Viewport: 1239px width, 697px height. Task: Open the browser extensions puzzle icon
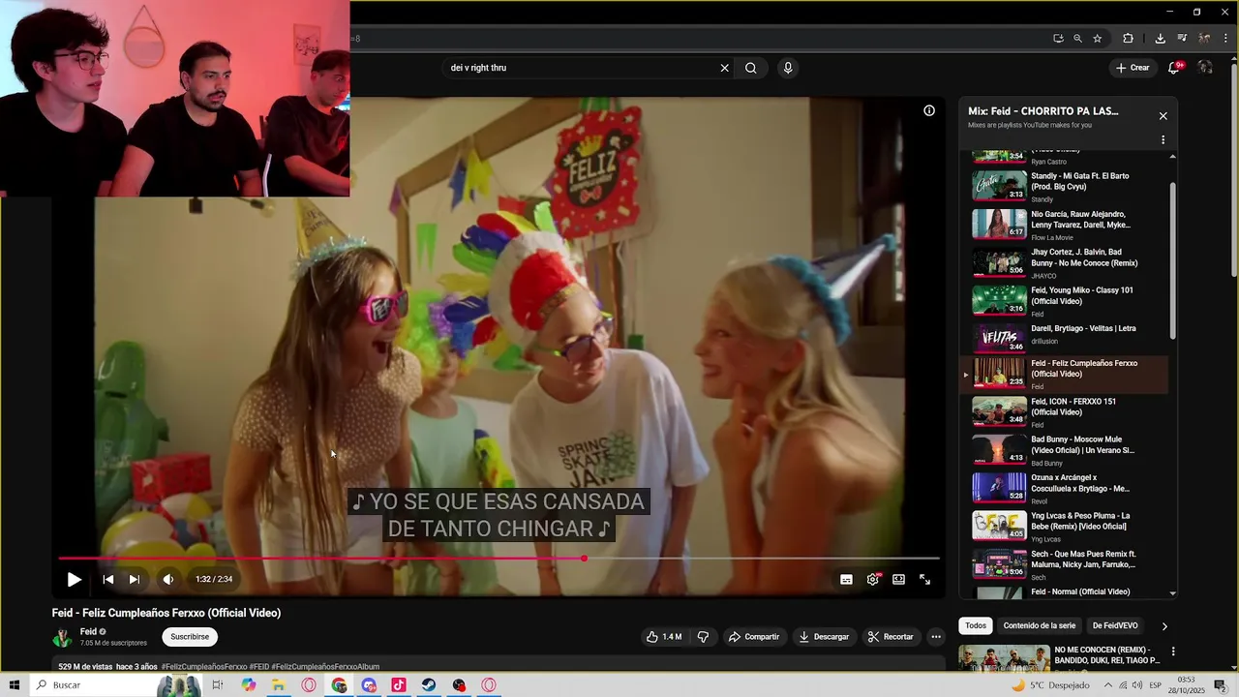1128,39
